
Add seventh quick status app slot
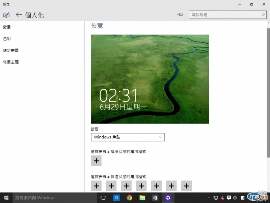[x=187, y=186]
